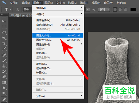Select the Eyedropper tool
139x103 pixels.
point(4,49)
